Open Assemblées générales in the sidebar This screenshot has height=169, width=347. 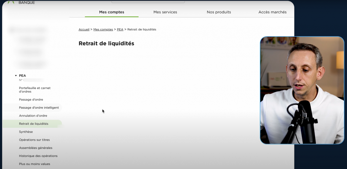click(x=36, y=148)
